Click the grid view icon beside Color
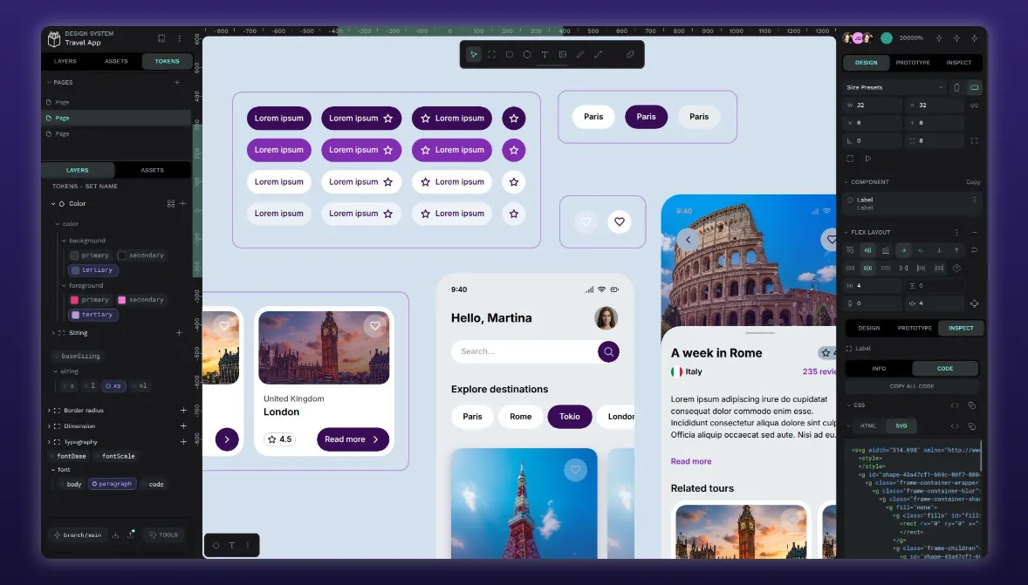Image resolution: width=1028 pixels, height=585 pixels. click(171, 204)
